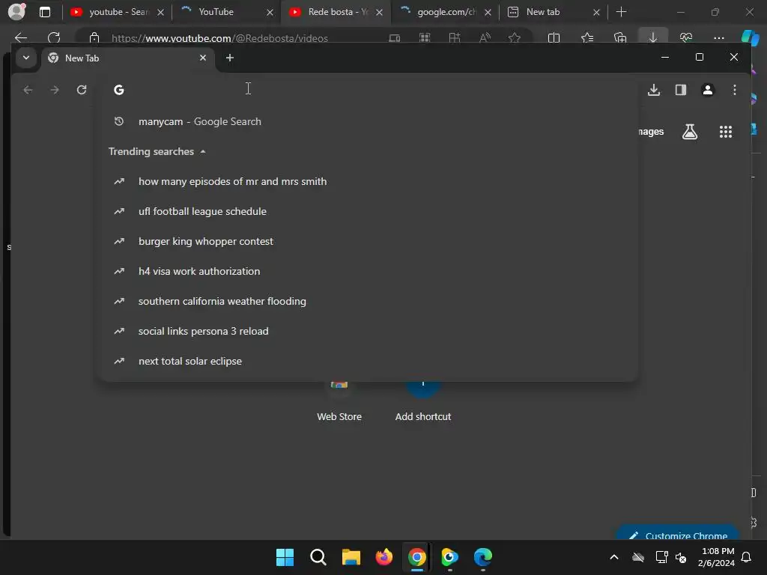The image size is (767, 575).
Task: Click Chrome back arrow button
Action: pyautogui.click(x=28, y=90)
